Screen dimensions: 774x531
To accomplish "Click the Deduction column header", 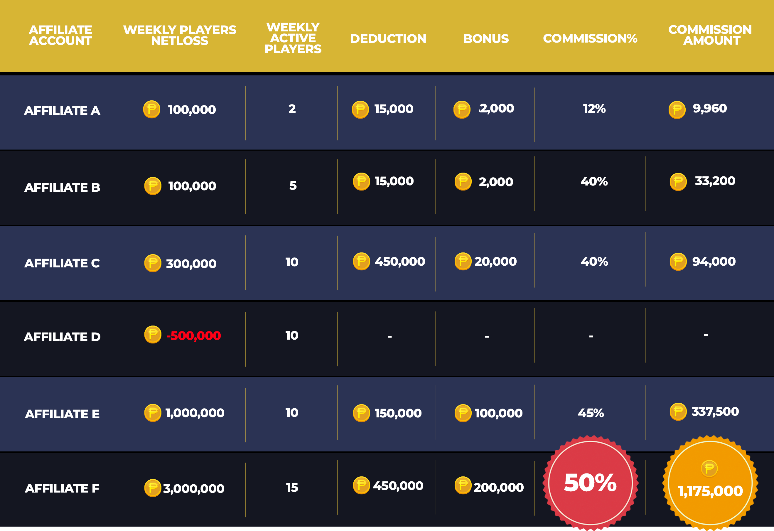I will tap(388, 39).
